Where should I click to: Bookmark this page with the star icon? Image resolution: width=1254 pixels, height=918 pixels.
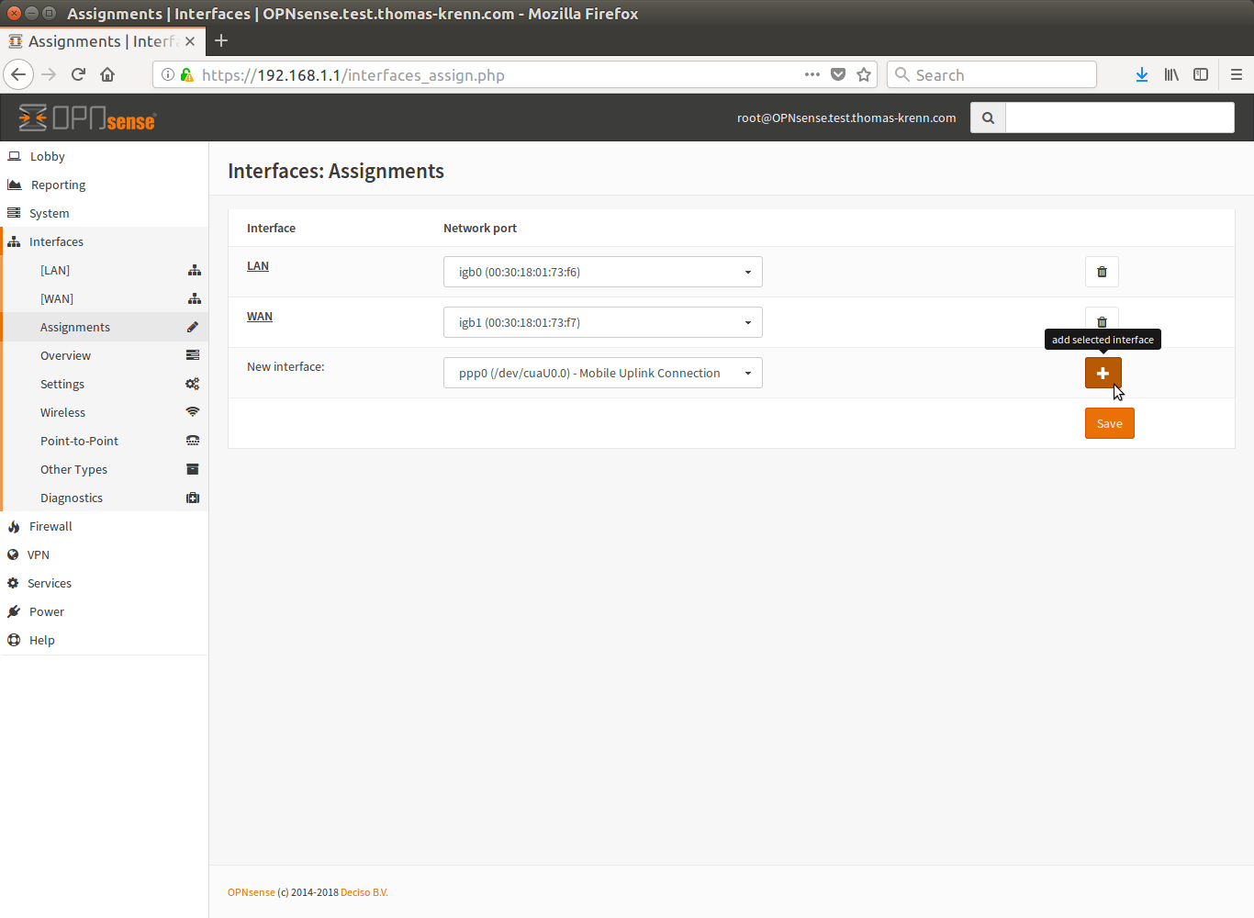863,75
